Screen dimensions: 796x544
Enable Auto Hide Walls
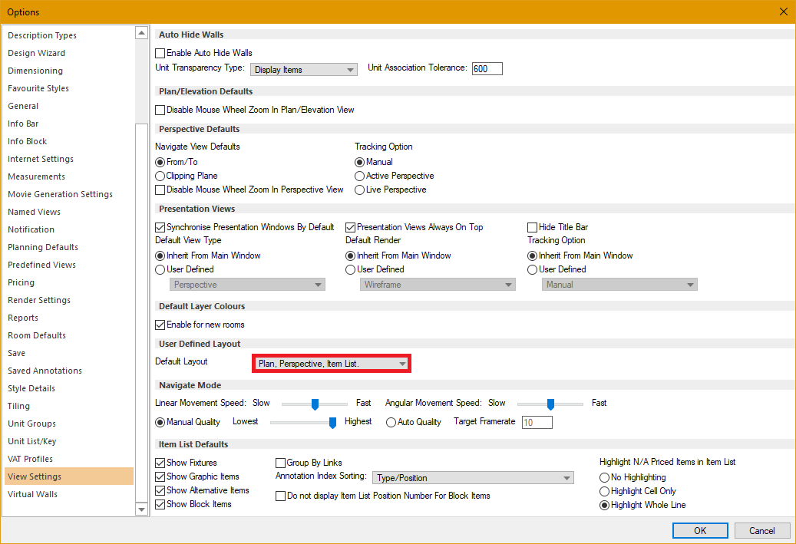click(x=160, y=53)
